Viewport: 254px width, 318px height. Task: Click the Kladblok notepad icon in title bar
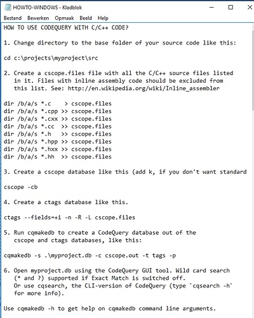8,8
